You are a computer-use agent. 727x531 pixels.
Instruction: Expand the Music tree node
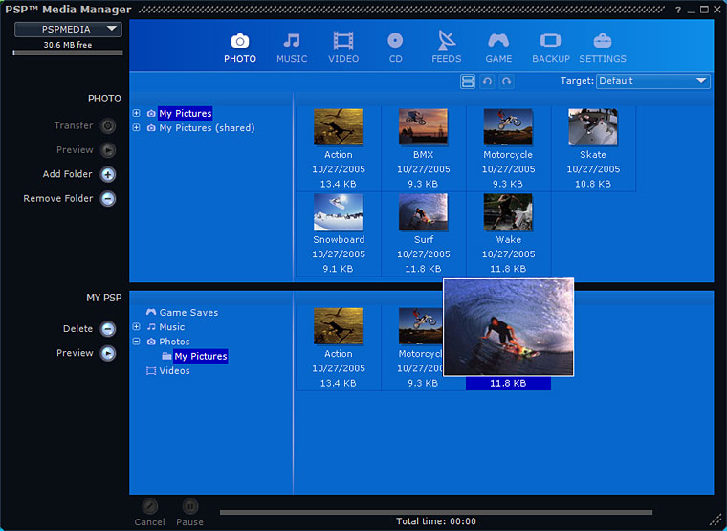coord(136,327)
